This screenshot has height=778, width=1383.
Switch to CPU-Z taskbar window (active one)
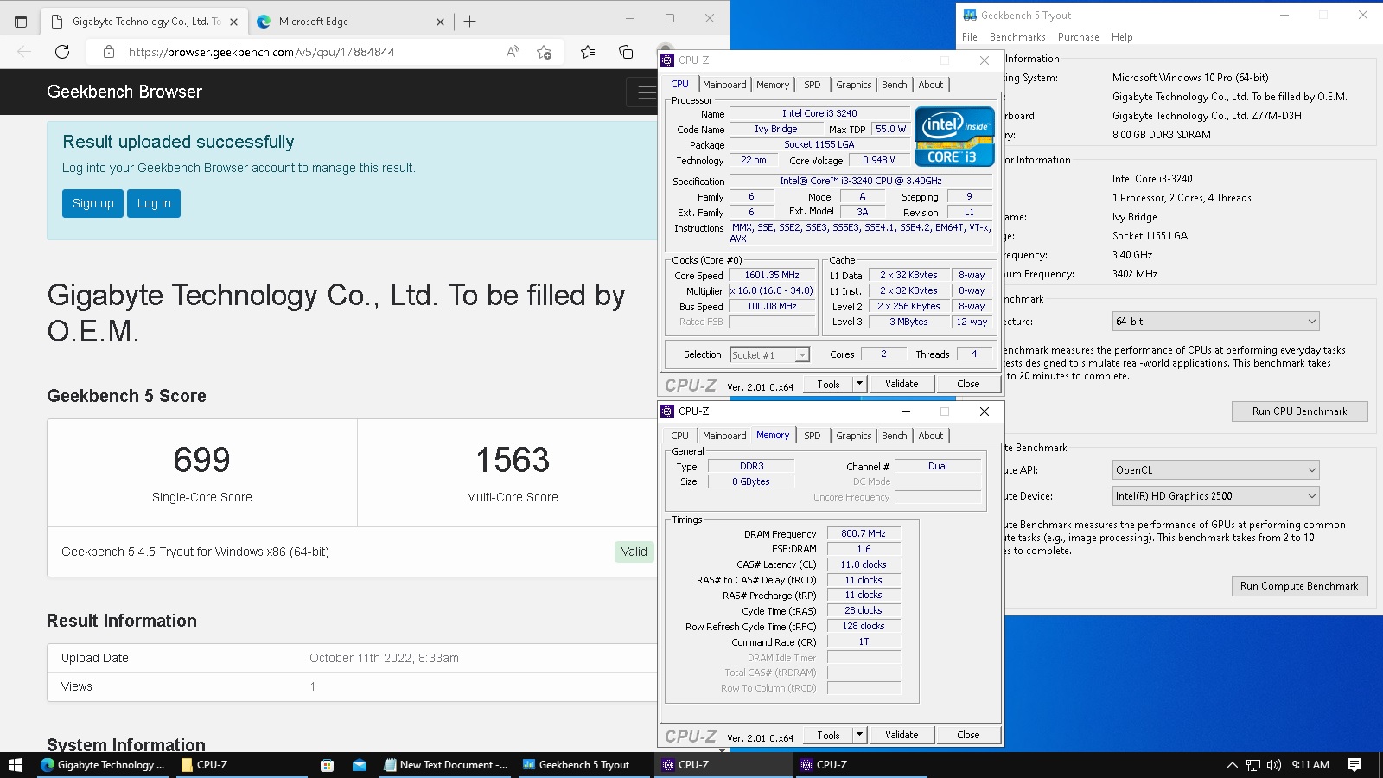[723, 765]
